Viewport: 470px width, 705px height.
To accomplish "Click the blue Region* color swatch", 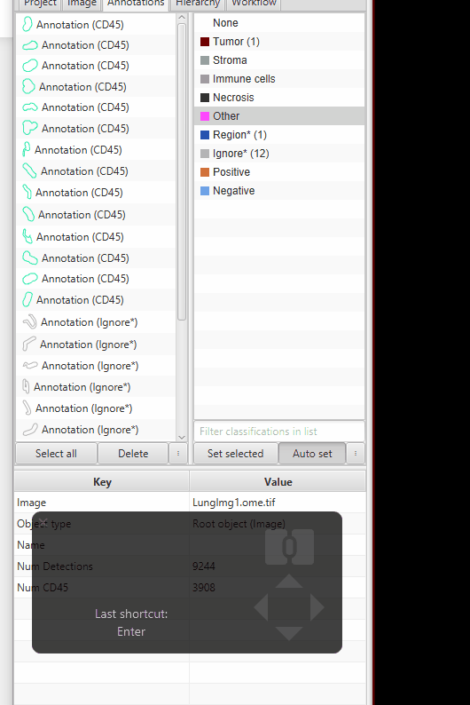I will coord(205,135).
